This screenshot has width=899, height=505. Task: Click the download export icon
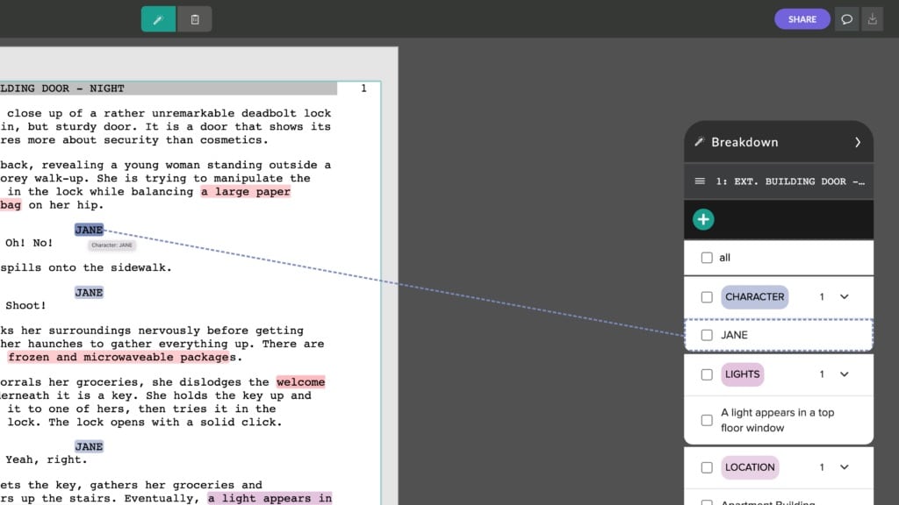(x=872, y=19)
